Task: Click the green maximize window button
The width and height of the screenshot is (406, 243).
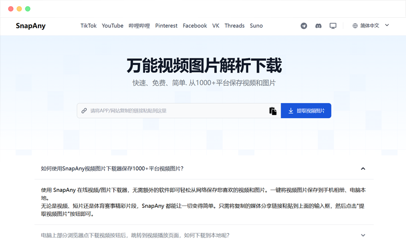Action: (x=28, y=9)
